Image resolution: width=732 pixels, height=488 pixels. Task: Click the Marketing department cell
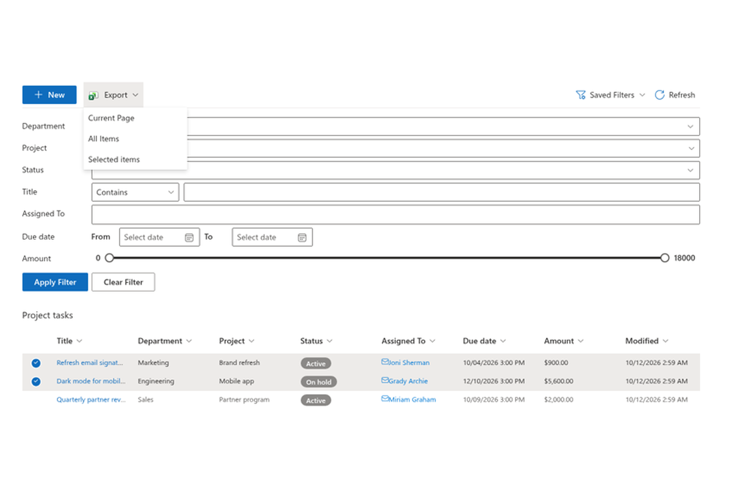153,363
